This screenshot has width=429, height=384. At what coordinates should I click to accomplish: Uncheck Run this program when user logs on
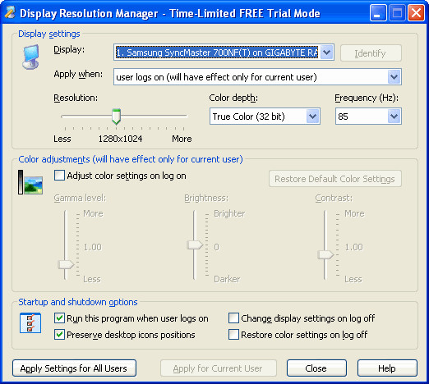(x=59, y=318)
